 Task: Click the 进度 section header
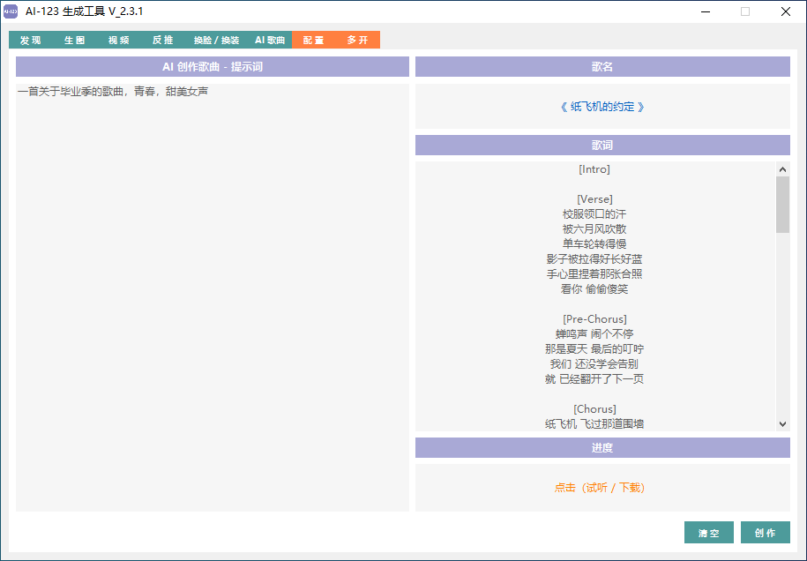602,448
